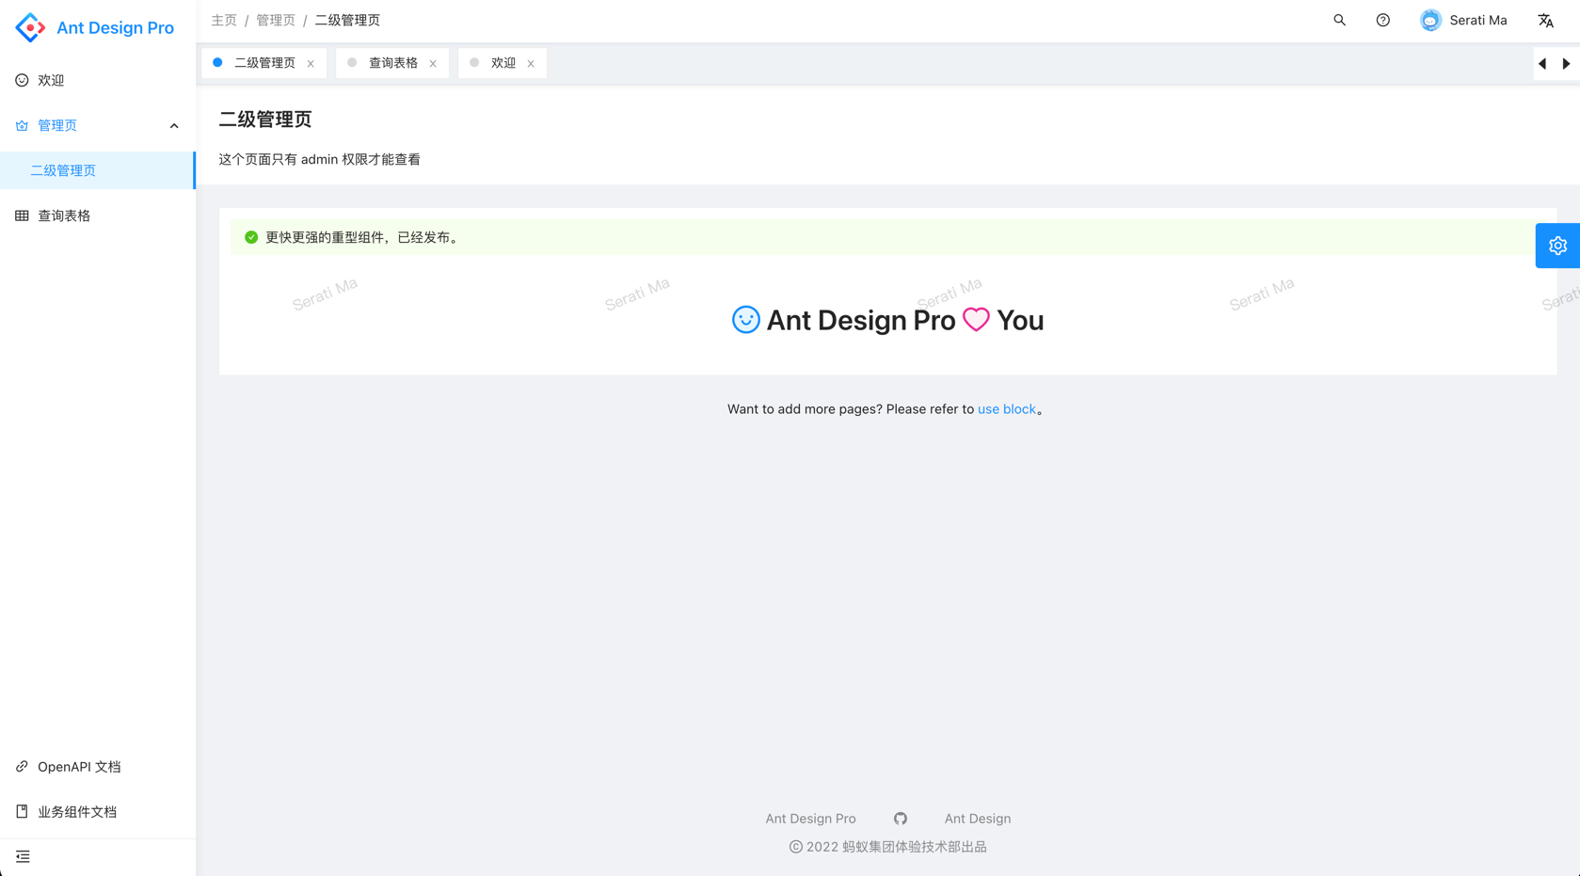Click the 二级管理页 page heading
This screenshot has width=1580, height=876.
tap(265, 119)
